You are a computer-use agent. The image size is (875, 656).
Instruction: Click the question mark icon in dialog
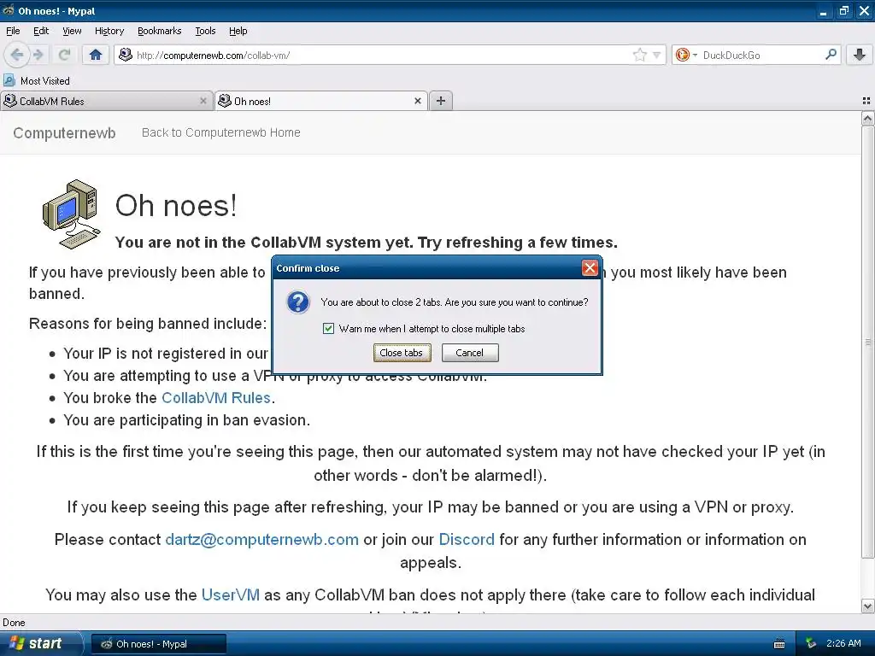click(298, 302)
